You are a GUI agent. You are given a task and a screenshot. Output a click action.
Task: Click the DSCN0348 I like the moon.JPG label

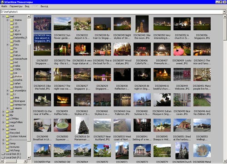pos(142,37)
